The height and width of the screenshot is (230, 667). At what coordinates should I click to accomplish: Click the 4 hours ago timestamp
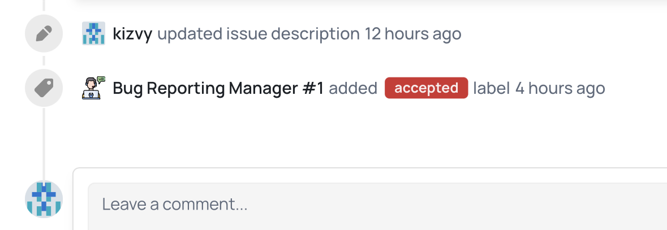point(560,88)
